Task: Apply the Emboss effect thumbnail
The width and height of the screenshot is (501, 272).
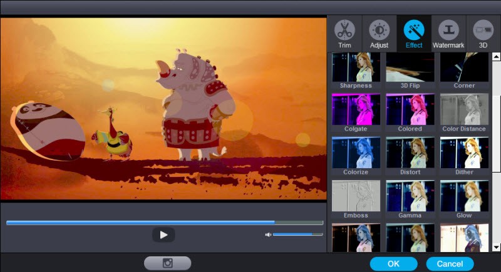Action: (356, 196)
